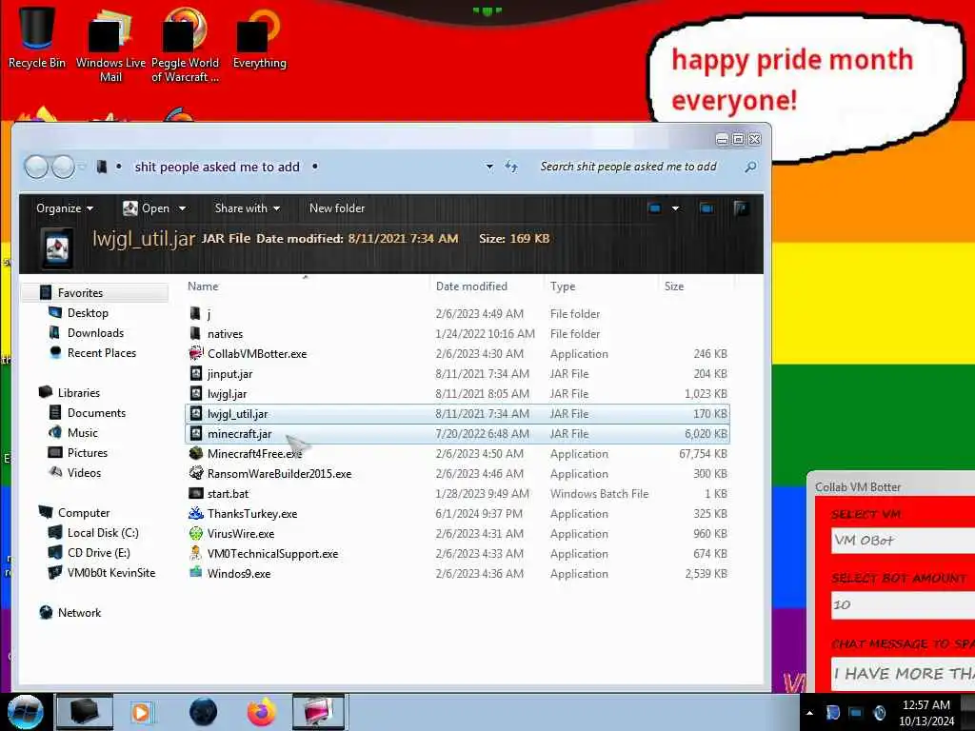Screen dimensions: 975x731
Task: Select the VM0TechnicalSupport.exe file icon
Action: pos(196,553)
